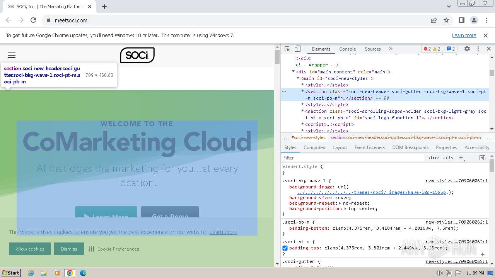
Task: Toggle the device toolbar in DevTools
Action: [297, 49]
